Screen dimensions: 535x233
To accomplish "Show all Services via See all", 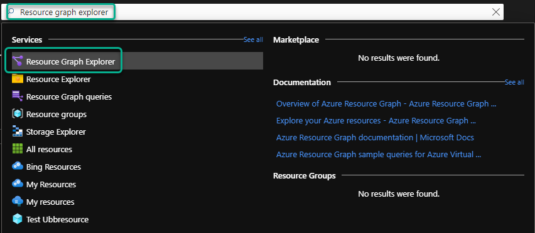I will (253, 39).
